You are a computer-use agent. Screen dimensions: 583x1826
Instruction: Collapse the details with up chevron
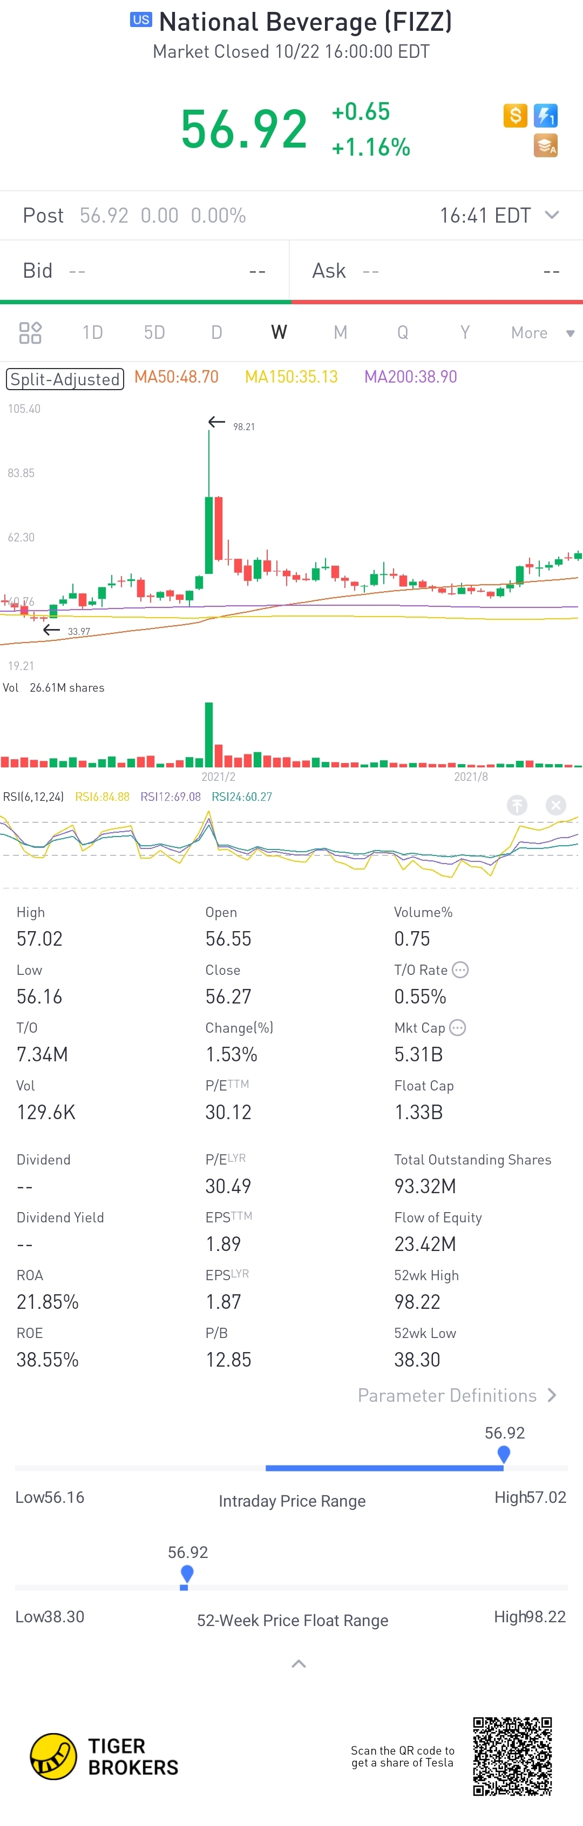[x=299, y=1663]
